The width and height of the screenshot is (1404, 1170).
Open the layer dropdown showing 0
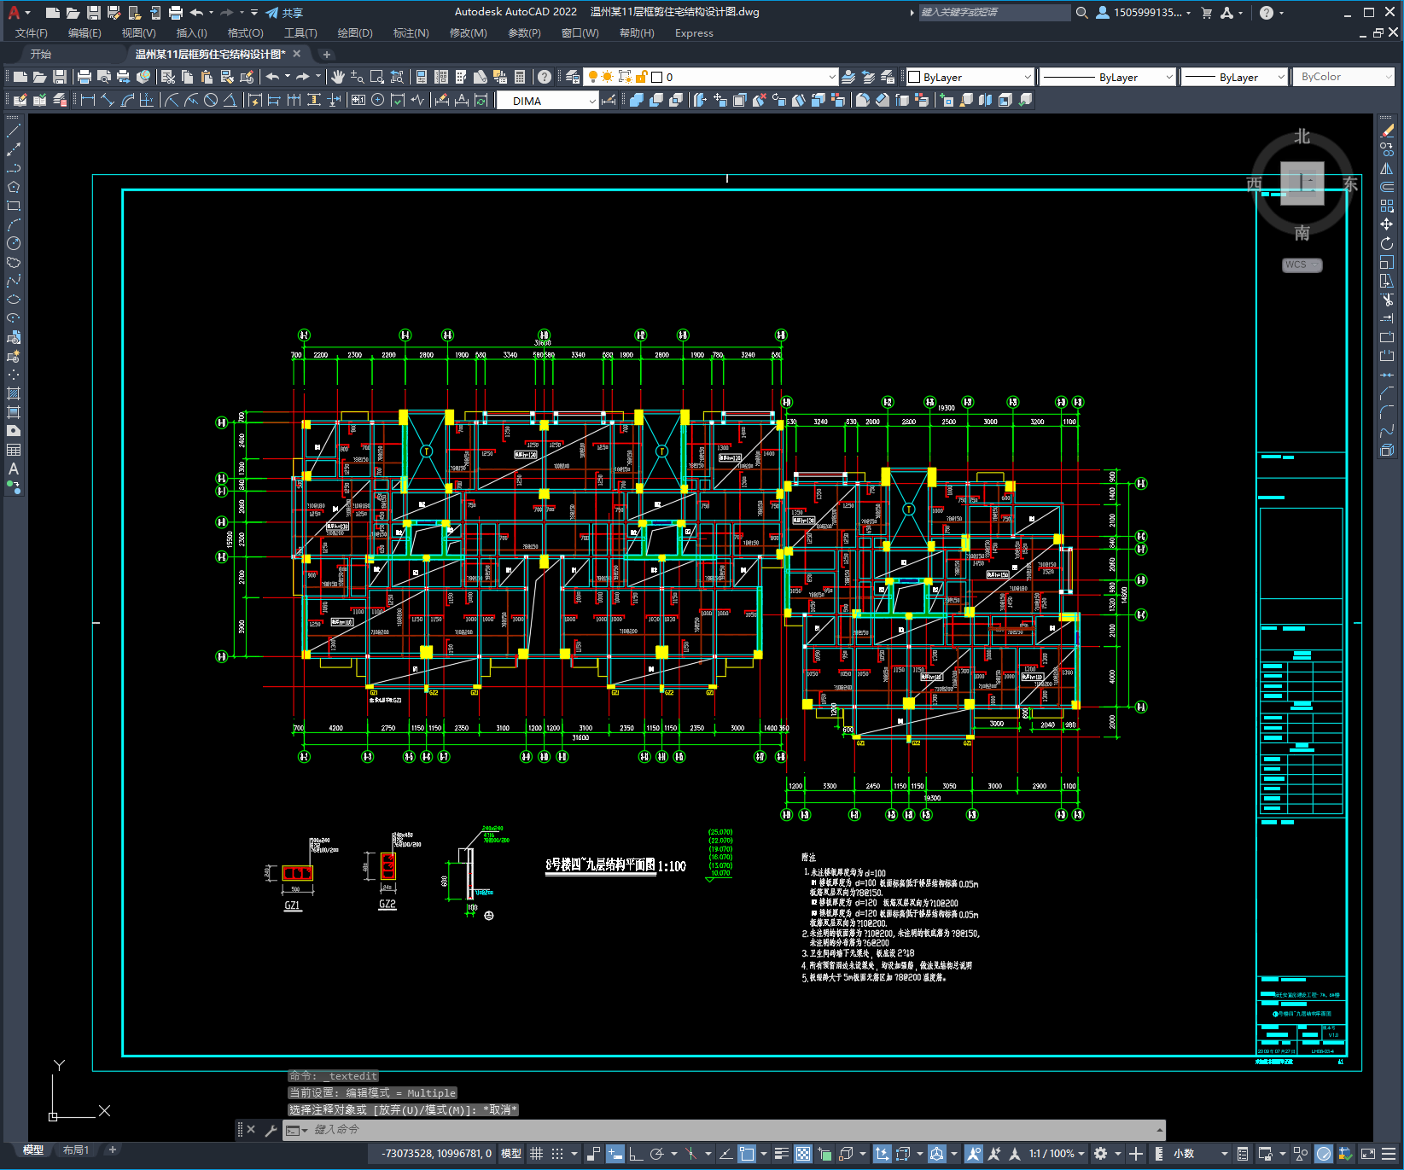[x=709, y=77]
